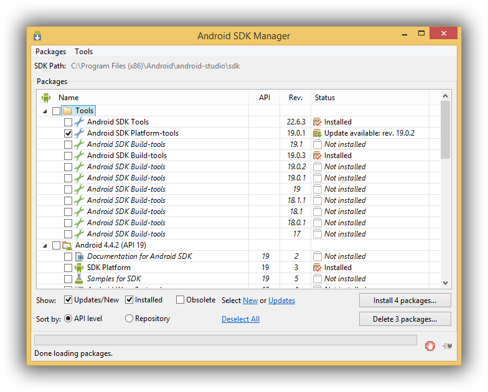Check the SDK Platform checkbox
488x392 pixels.
coord(68,268)
